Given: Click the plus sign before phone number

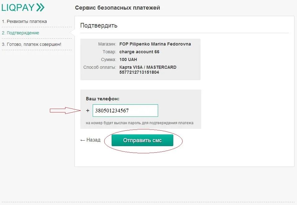Looking at the screenshot, I should pos(88,111).
